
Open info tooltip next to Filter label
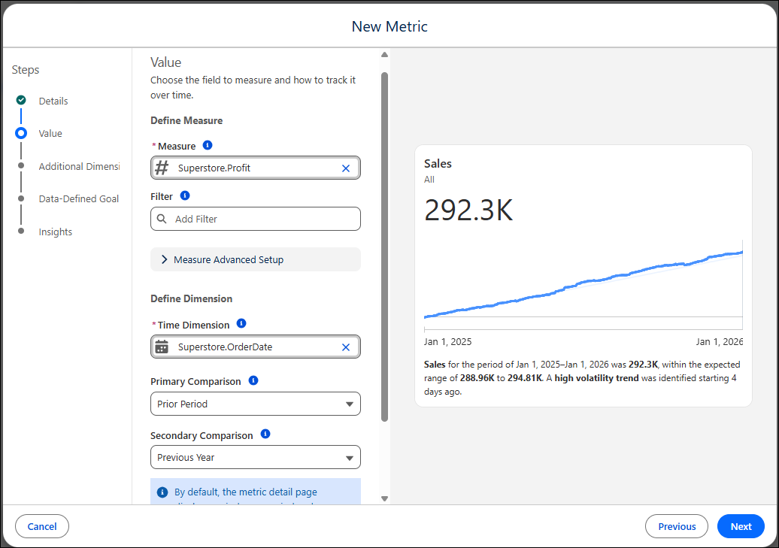coord(185,195)
